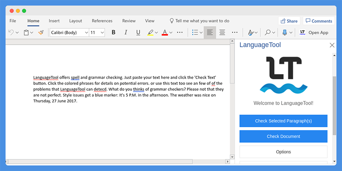Screen dimensions: 342x171
Task: Click Check Selected Paragraph(s) button
Action: 283,121
